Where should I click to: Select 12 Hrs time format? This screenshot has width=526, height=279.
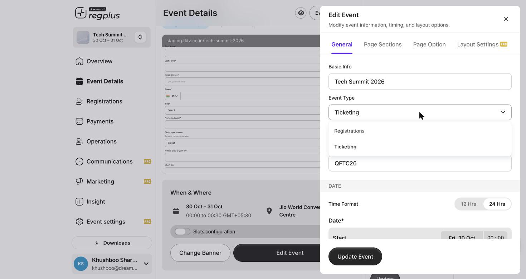coord(468,204)
